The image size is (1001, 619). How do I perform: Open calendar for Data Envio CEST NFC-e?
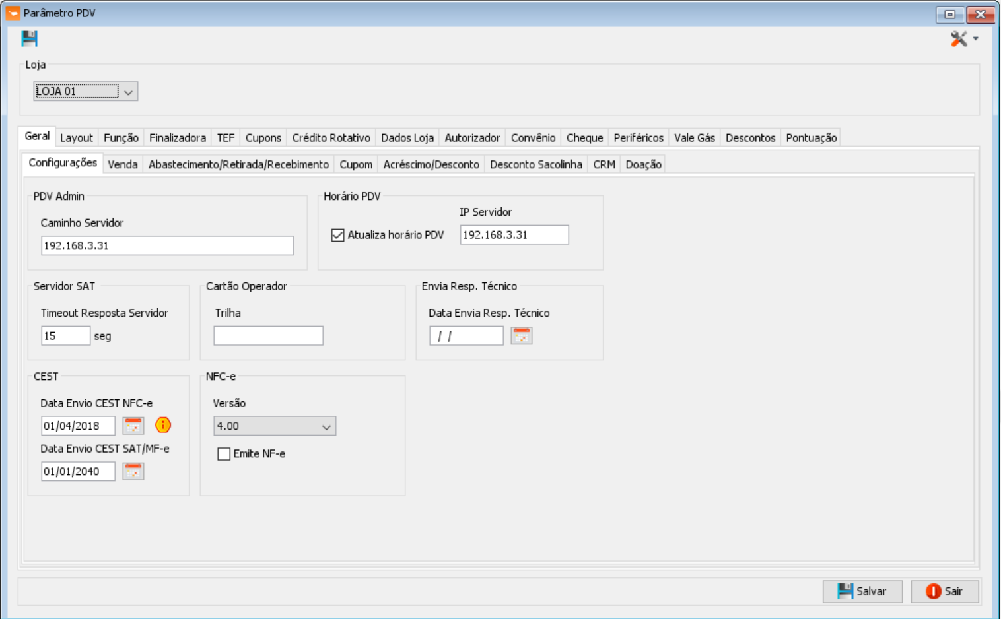[133, 426]
